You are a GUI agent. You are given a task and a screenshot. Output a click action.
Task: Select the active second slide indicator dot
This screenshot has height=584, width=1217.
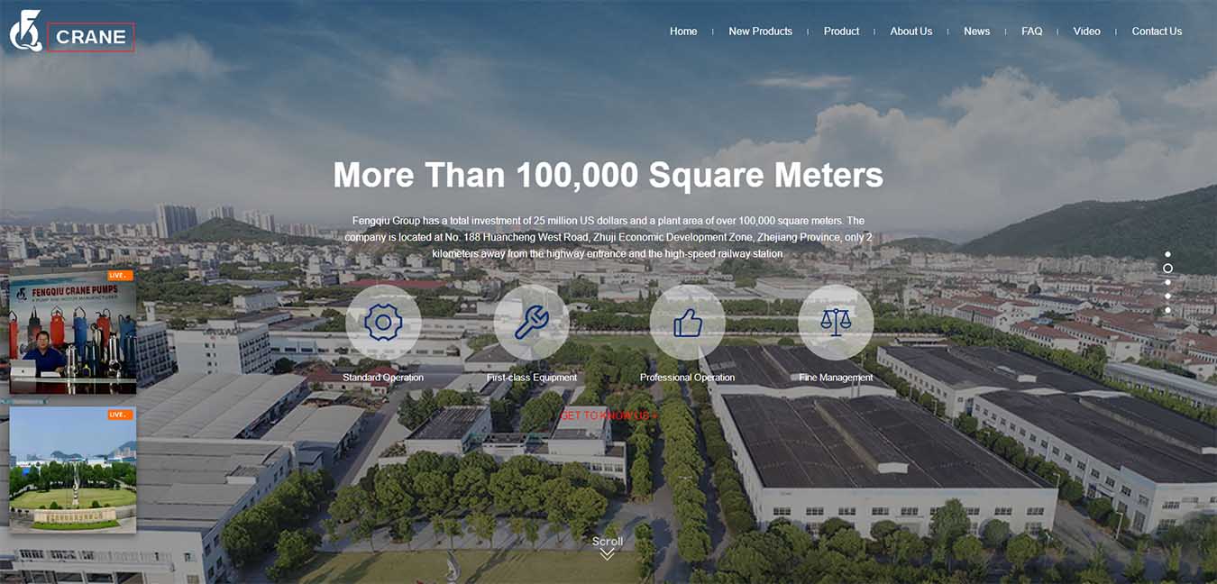click(x=1167, y=269)
